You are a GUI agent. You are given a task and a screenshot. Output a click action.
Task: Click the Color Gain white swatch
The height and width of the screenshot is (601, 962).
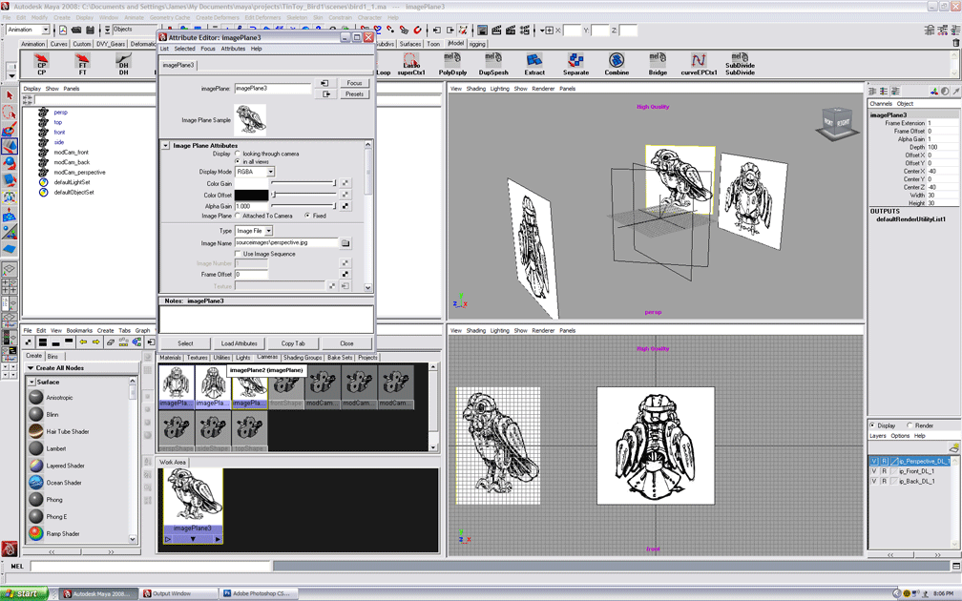click(x=252, y=183)
